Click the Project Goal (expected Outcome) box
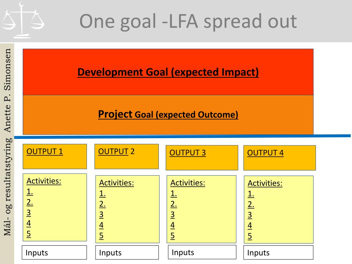 168,115
